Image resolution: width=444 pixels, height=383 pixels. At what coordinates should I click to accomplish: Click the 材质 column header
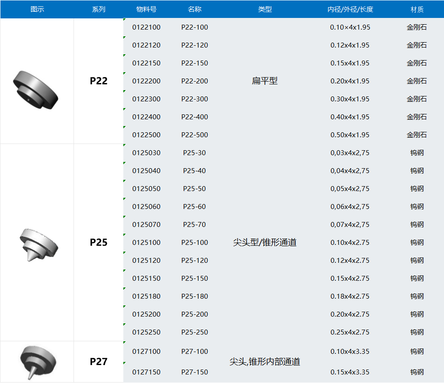click(417, 9)
